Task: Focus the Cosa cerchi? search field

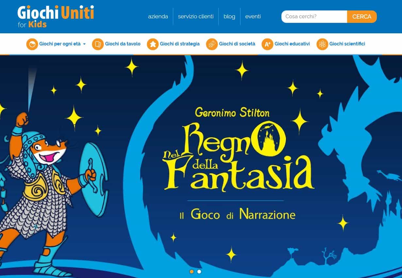Action: (314, 17)
